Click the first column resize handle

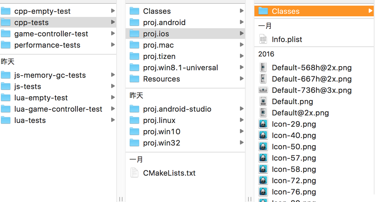(x=121, y=199)
